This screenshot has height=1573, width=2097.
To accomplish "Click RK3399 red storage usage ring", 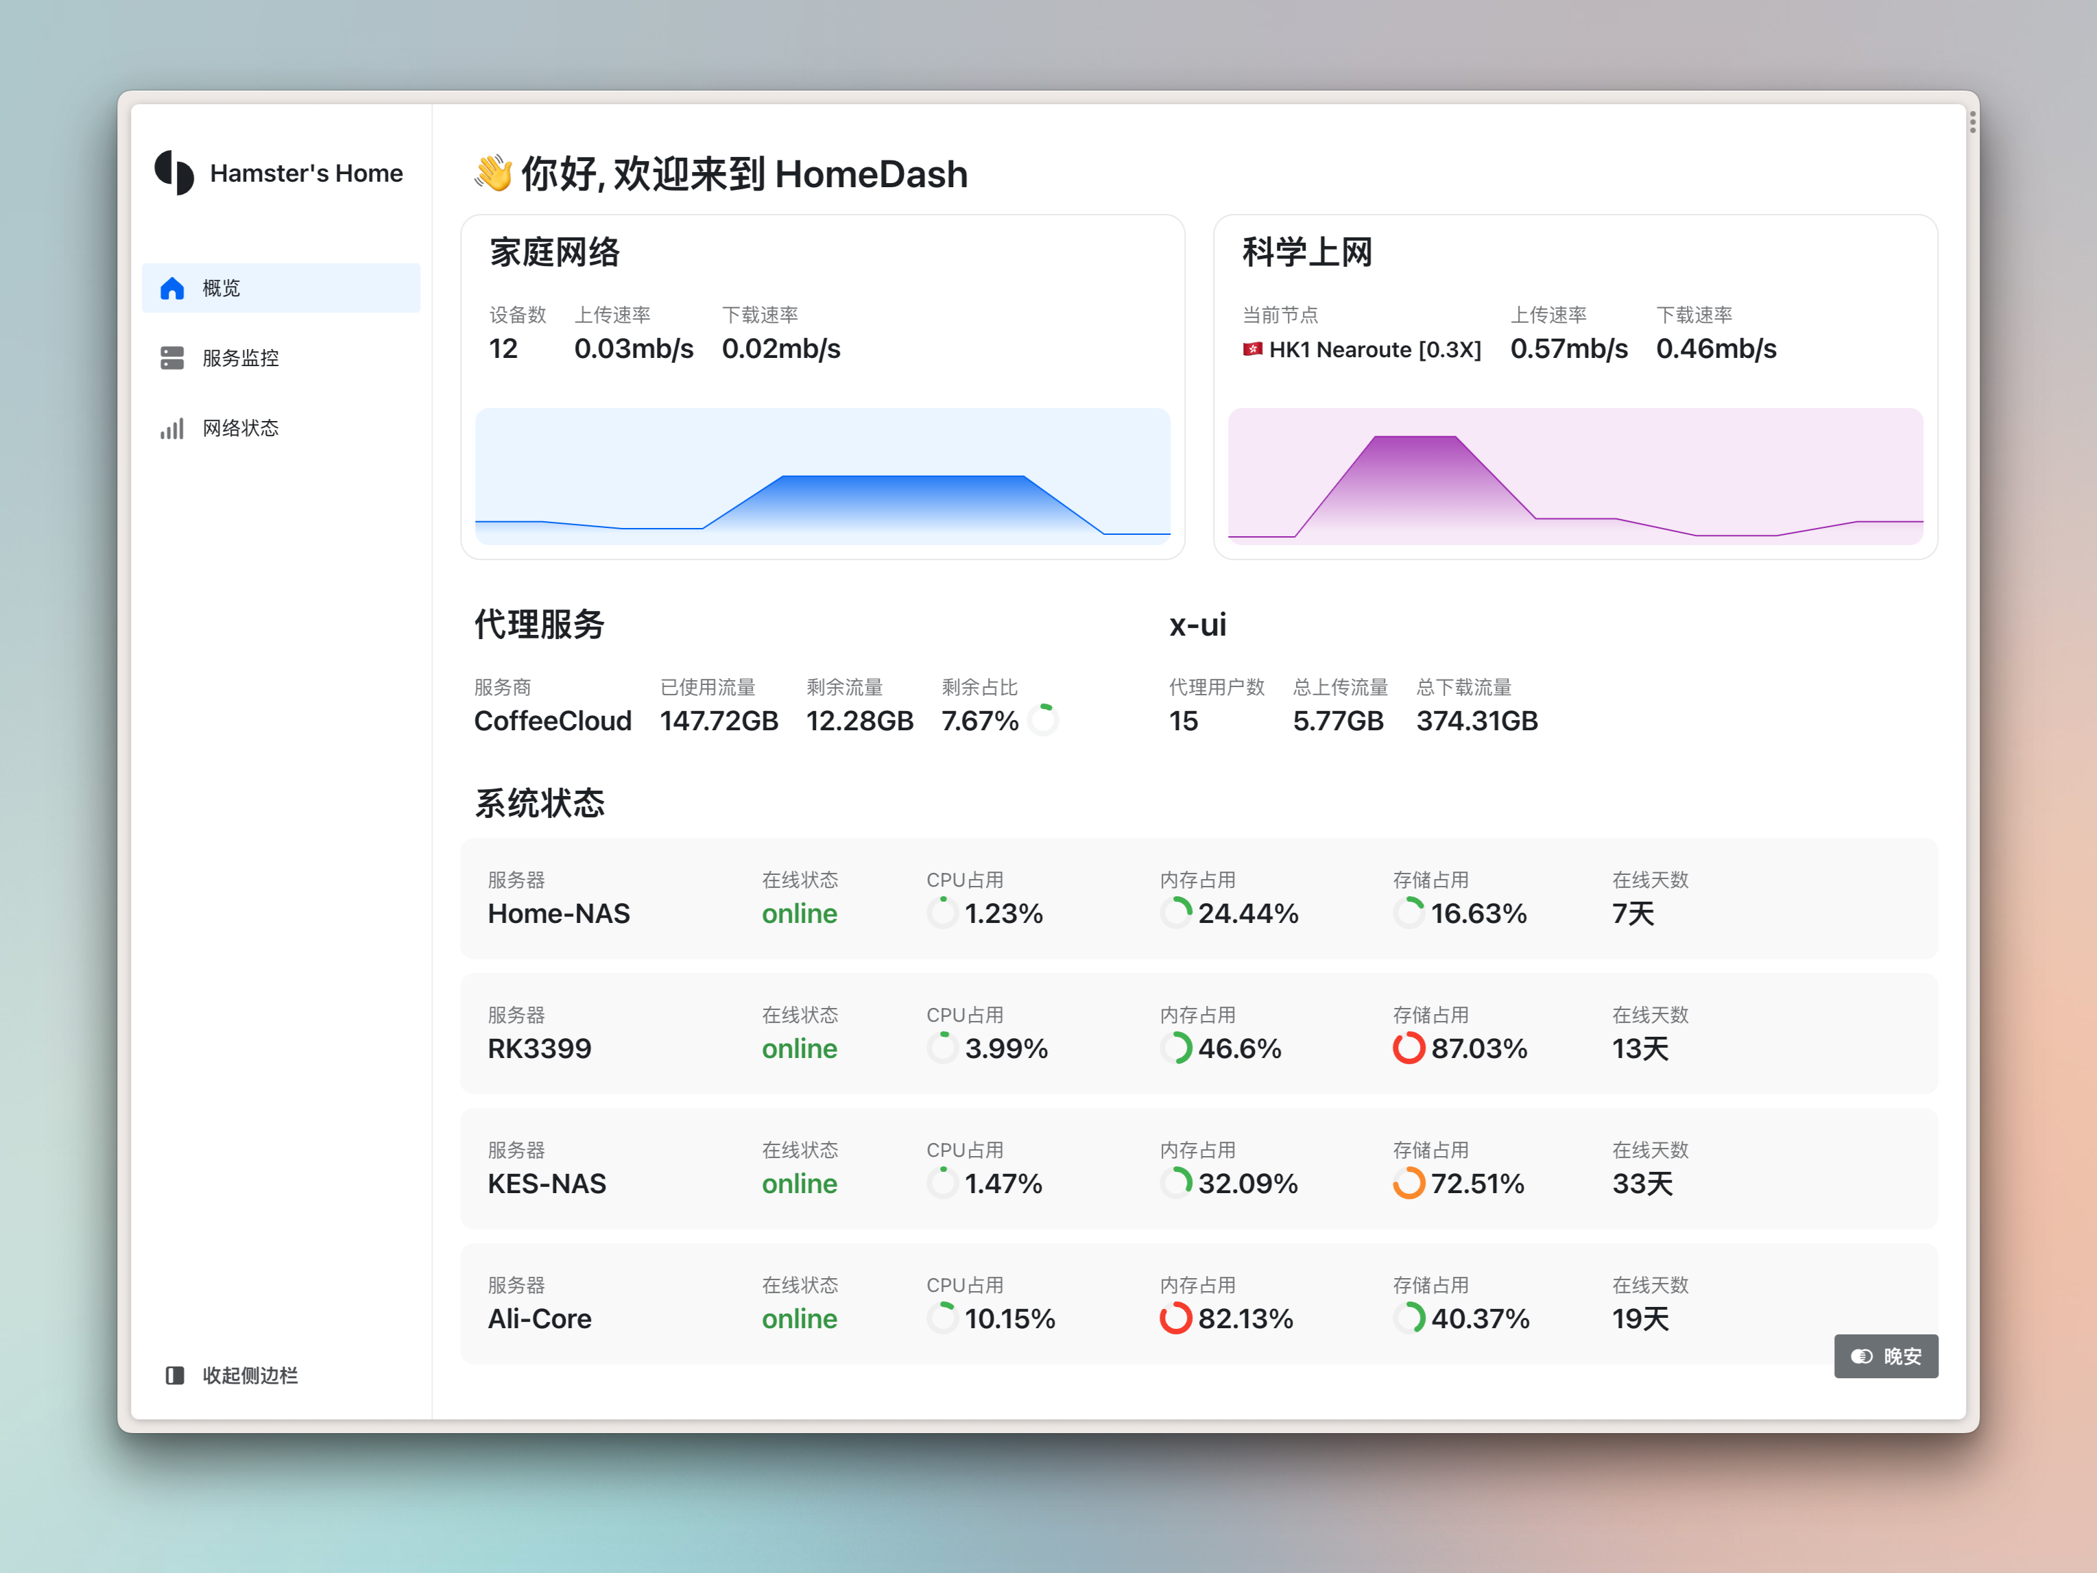I will 1409,1048.
